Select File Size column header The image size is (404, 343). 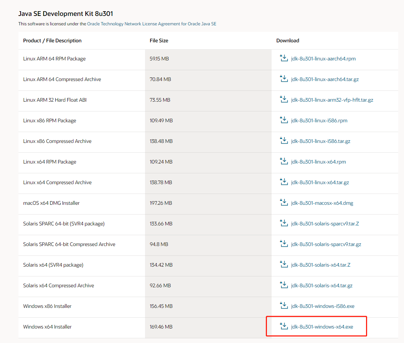click(x=159, y=41)
